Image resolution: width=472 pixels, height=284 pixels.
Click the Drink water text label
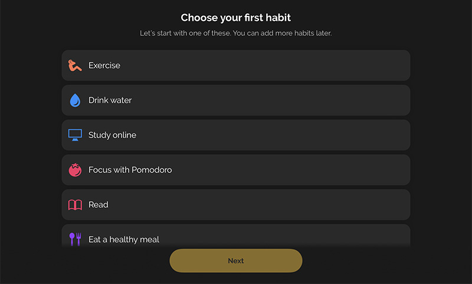[x=110, y=100]
